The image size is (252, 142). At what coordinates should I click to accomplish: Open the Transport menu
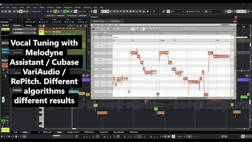click(50, 7)
